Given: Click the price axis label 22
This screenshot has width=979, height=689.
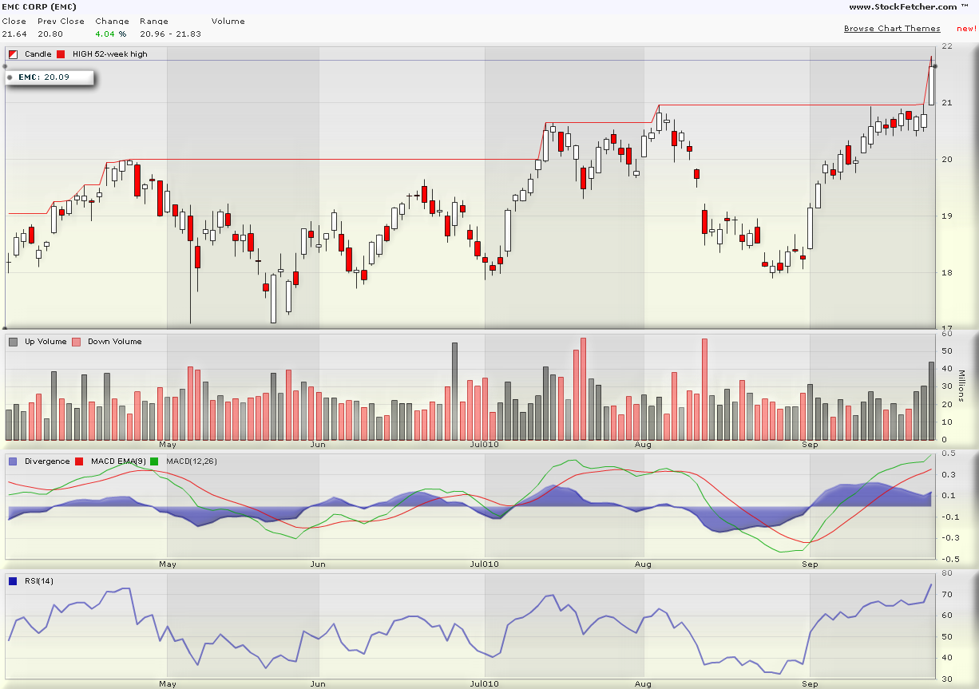Looking at the screenshot, I should tap(947, 46).
